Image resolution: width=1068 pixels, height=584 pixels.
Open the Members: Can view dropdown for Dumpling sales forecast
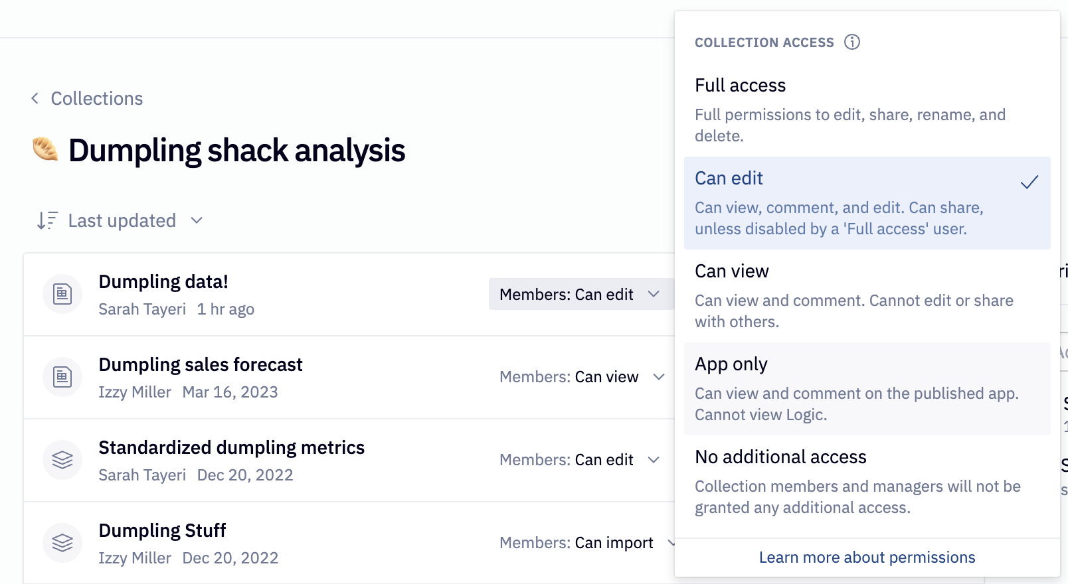[x=580, y=376]
